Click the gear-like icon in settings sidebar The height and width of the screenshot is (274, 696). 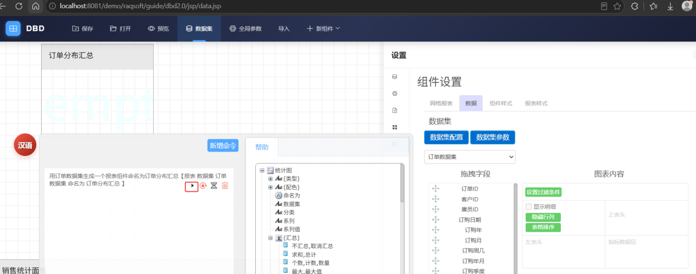click(x=394, y=93)
